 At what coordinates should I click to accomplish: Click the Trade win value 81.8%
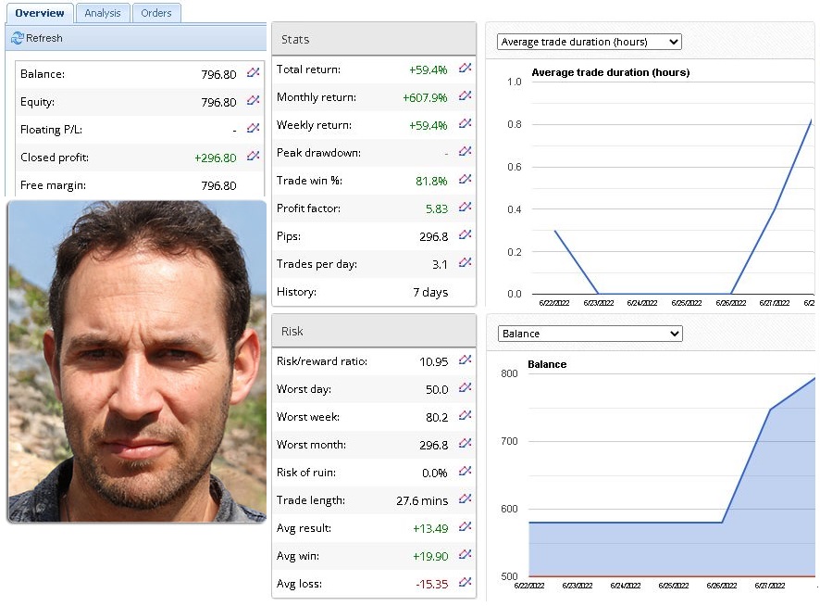[431, 182]
